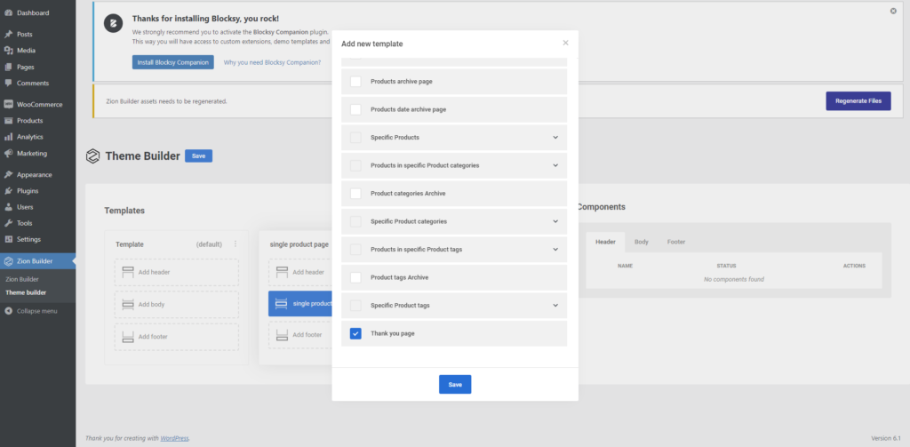
Task: Click the Analytics bar chart icon
Action: [8, 137]
